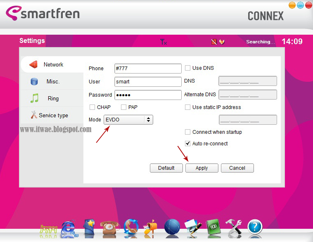Tick the PAP authentication checkbox
The width and height of the screenshot is (313, 242).
click(x=123, y=107)
